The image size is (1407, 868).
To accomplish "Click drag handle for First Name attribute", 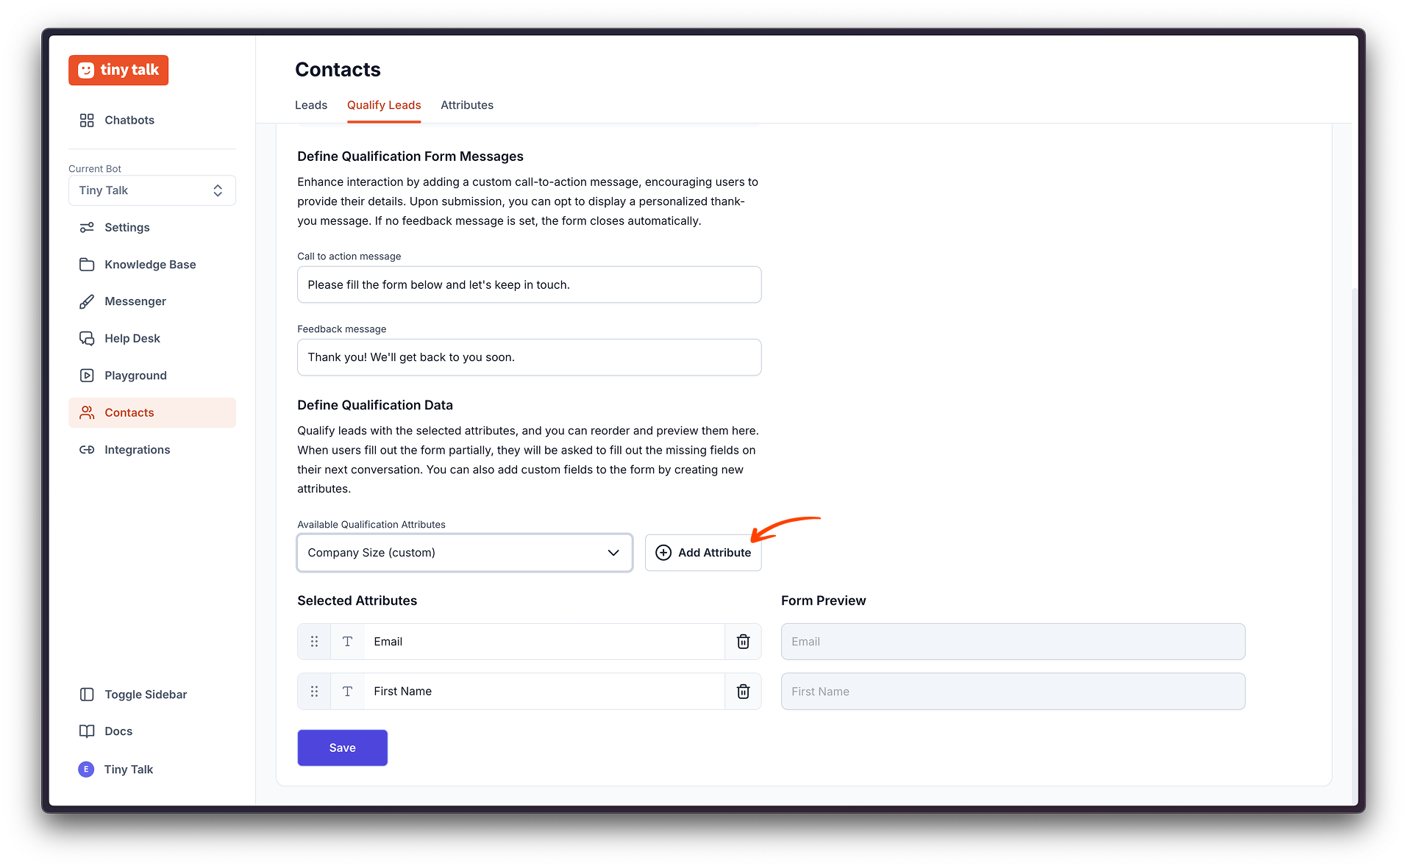I will (314, 692).
